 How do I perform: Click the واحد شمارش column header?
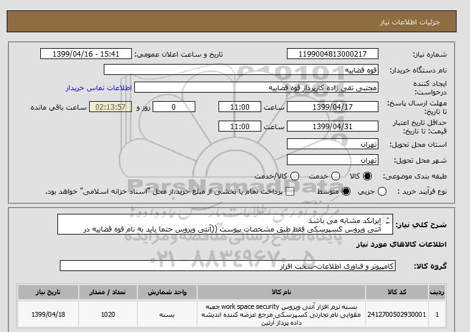(167, 292)
